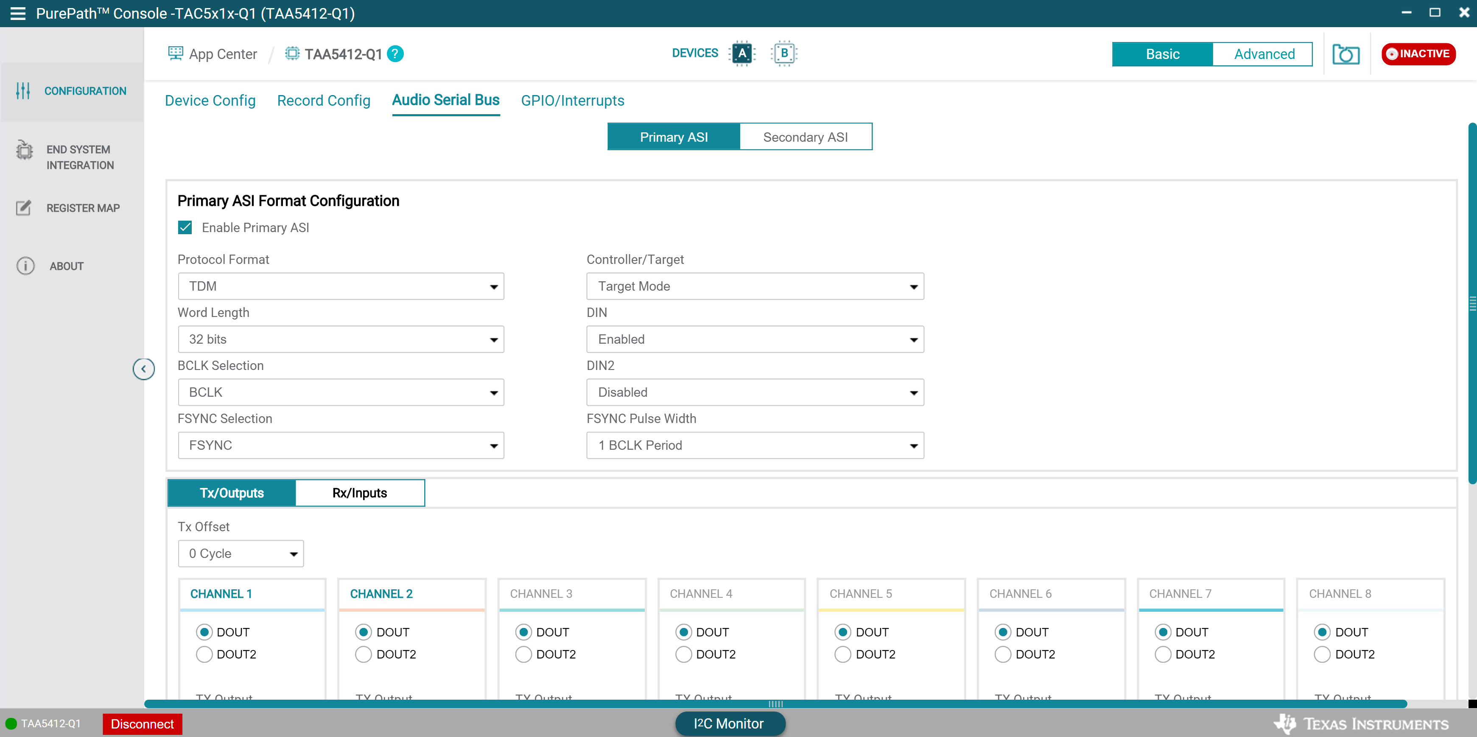Click the CHANNEL 1 header
Image resolution: width=1477 pixels, height=737 pixels.
tap(221, 594)
